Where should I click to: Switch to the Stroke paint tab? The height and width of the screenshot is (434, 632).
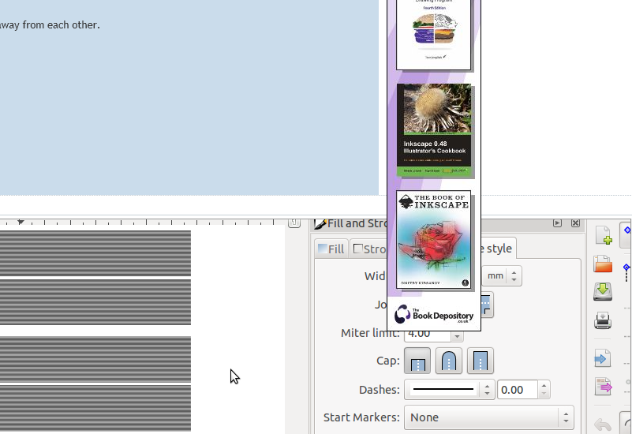pyautogui.click(x=369, y=249)
